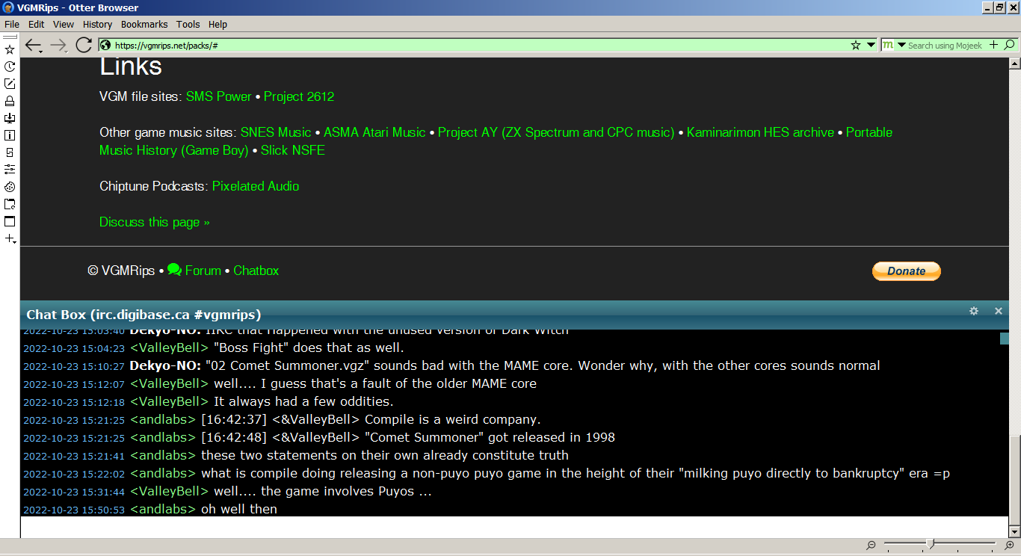Screen dimensions: 1021x556
Task: Expand address bar history dropdown arrow
Action: click(871, 46)
